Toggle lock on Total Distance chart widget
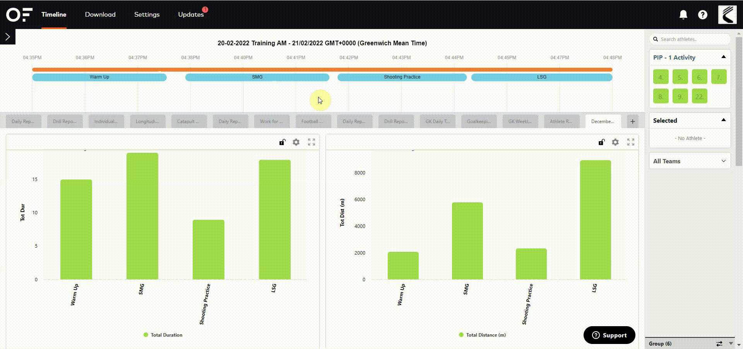 click(602, 142)
